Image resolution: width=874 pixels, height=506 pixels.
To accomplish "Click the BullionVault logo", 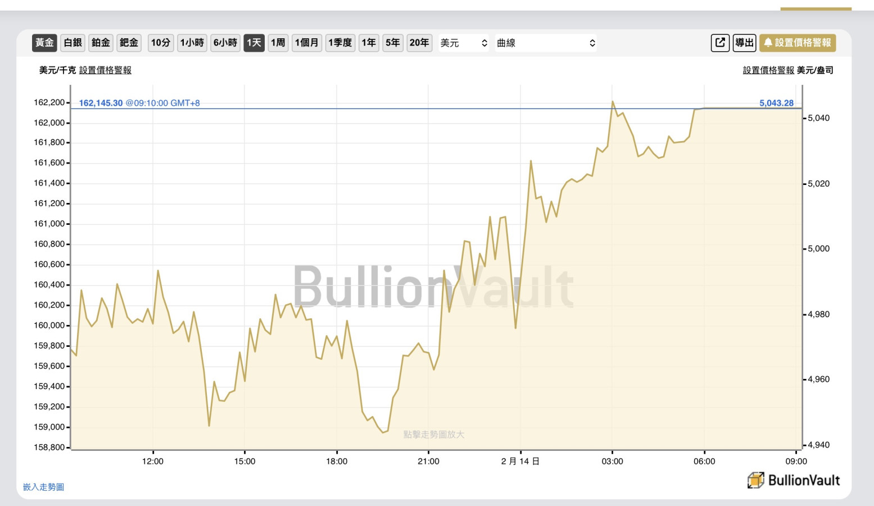I will pyautogui.click(x=793, y=480).
